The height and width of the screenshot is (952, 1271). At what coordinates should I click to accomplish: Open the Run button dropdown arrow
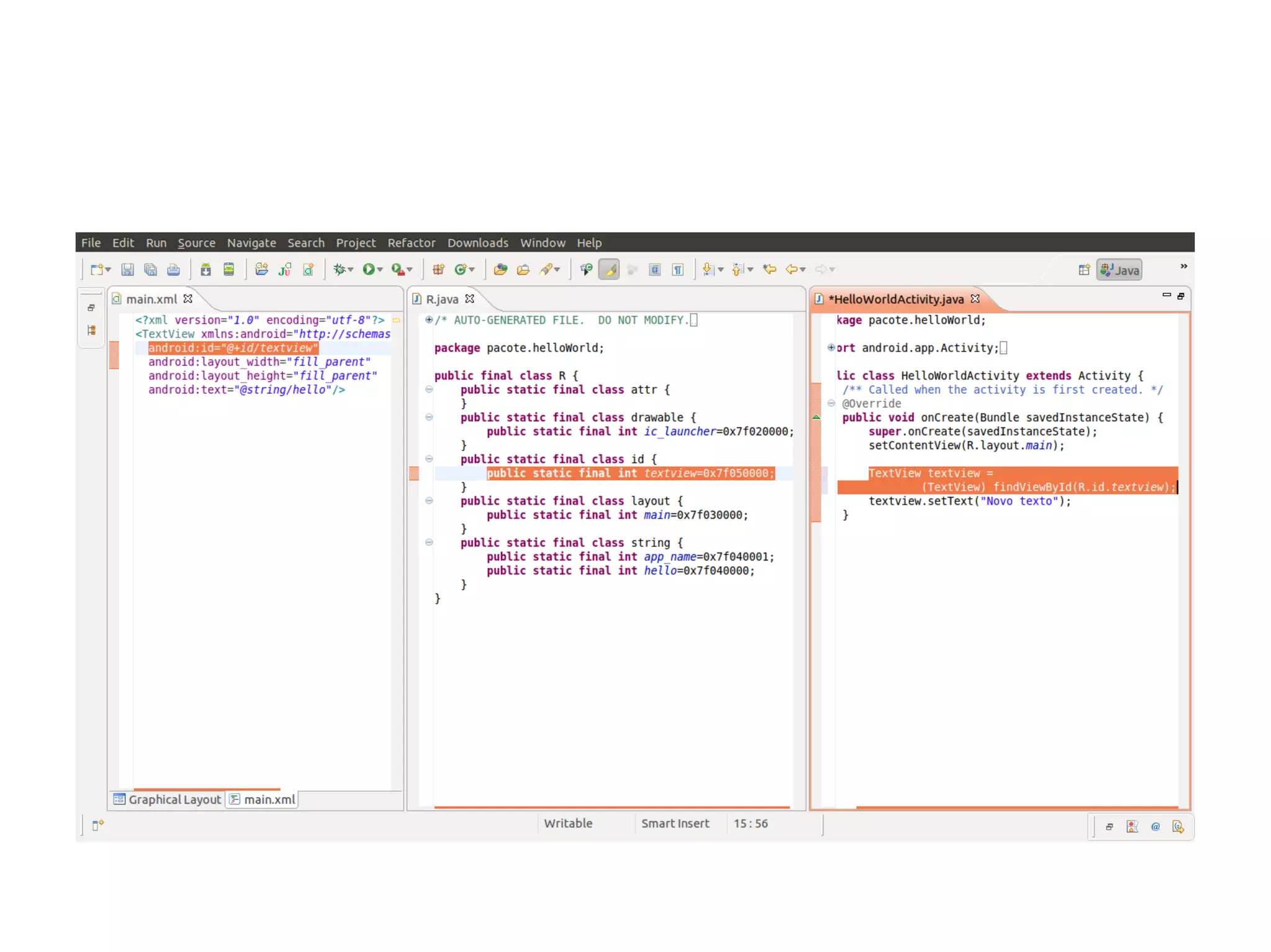[x=380, y=270]
